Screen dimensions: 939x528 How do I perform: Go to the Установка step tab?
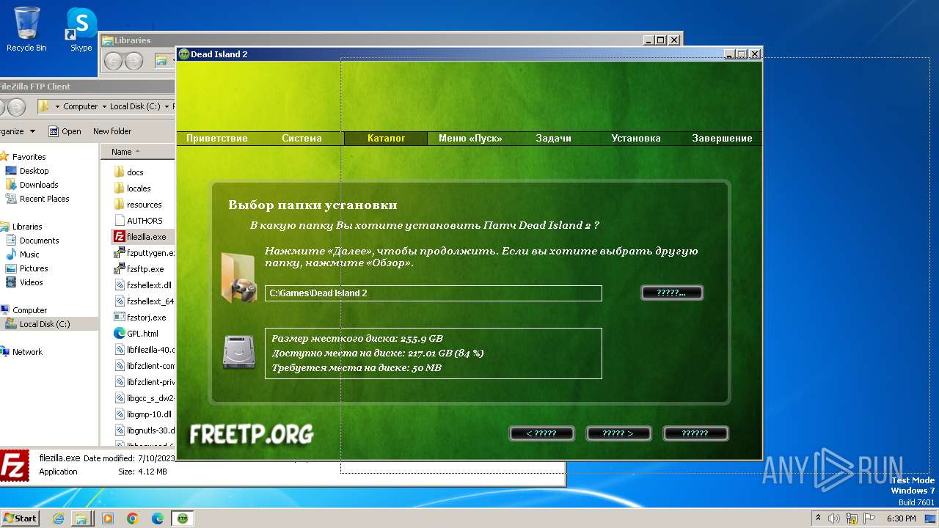pyautogui.click(x=636, y=138)
